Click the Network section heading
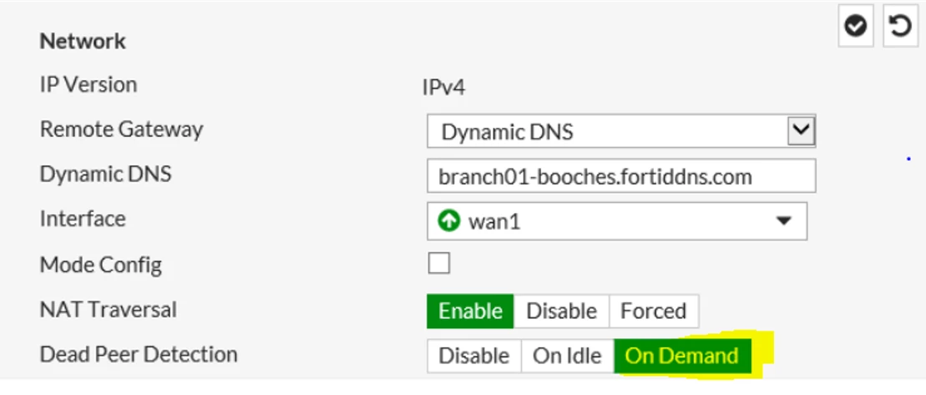Image resolution: width=926 pixels, height=395 pixels. coord(83,41)
